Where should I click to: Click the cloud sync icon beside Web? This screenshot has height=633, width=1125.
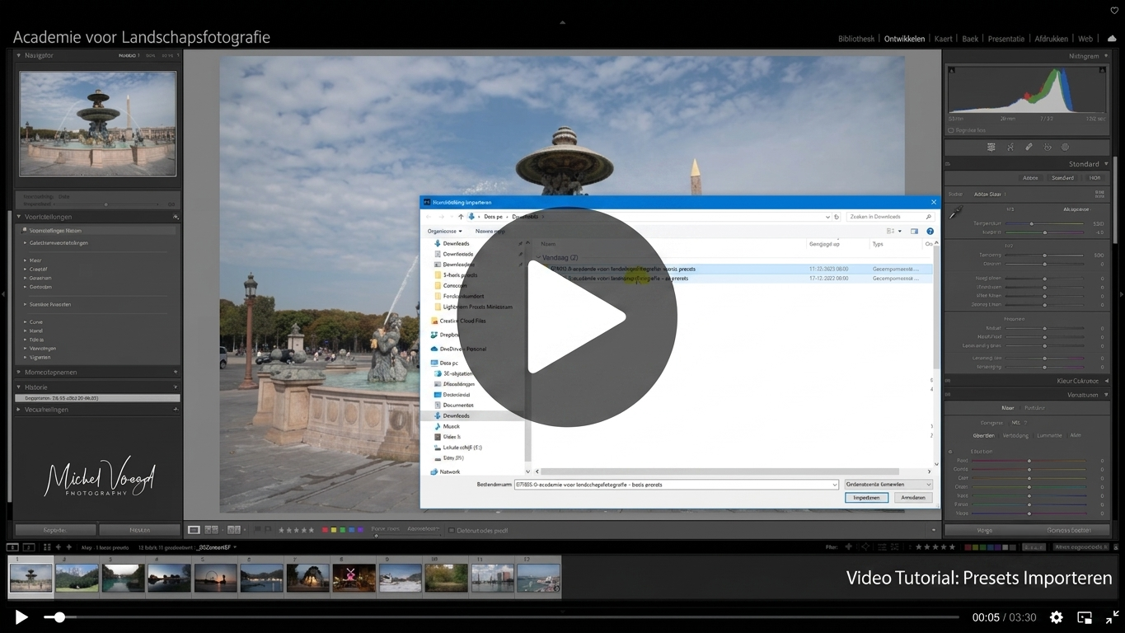[1112, 39]
